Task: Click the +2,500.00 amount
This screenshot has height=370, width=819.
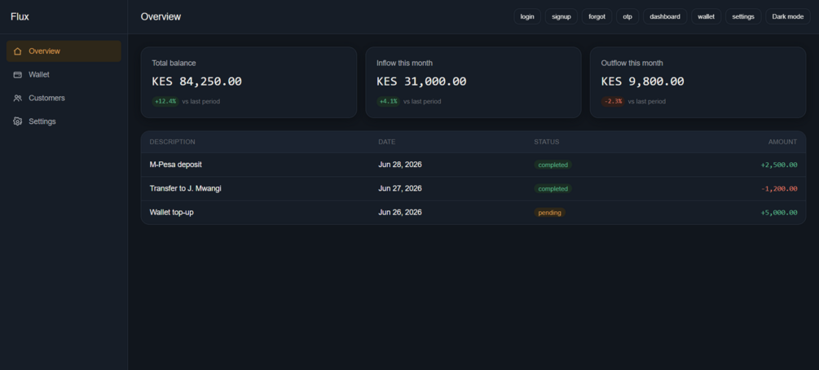Action: tap(779, 165)
